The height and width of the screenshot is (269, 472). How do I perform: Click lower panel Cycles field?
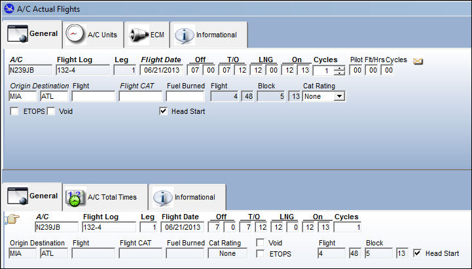[347, 227]
